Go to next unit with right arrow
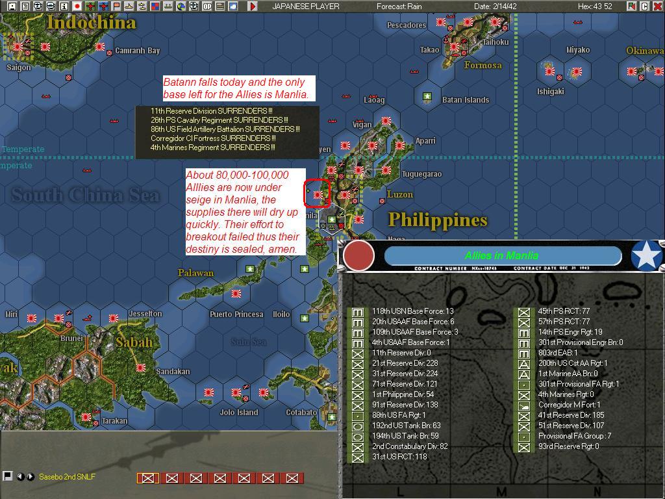 click(x=30, y=477)
